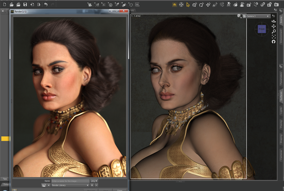284x191 pixels.
Task: Choose the Rotate tool in the toolbar
Action: (201, 5)
